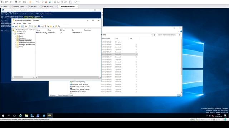Click the Back arrow in Active Directory toolbar
Viewport: 229px width, 128px height.
[x=13, y=26]
